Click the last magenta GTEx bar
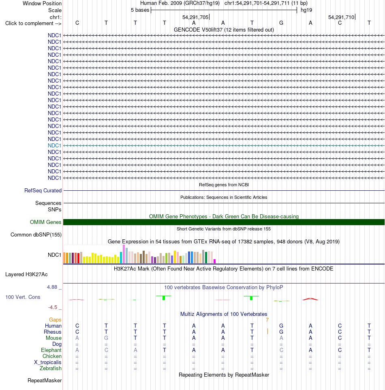The width and height of the screenshot is (385, 390). 214,261
